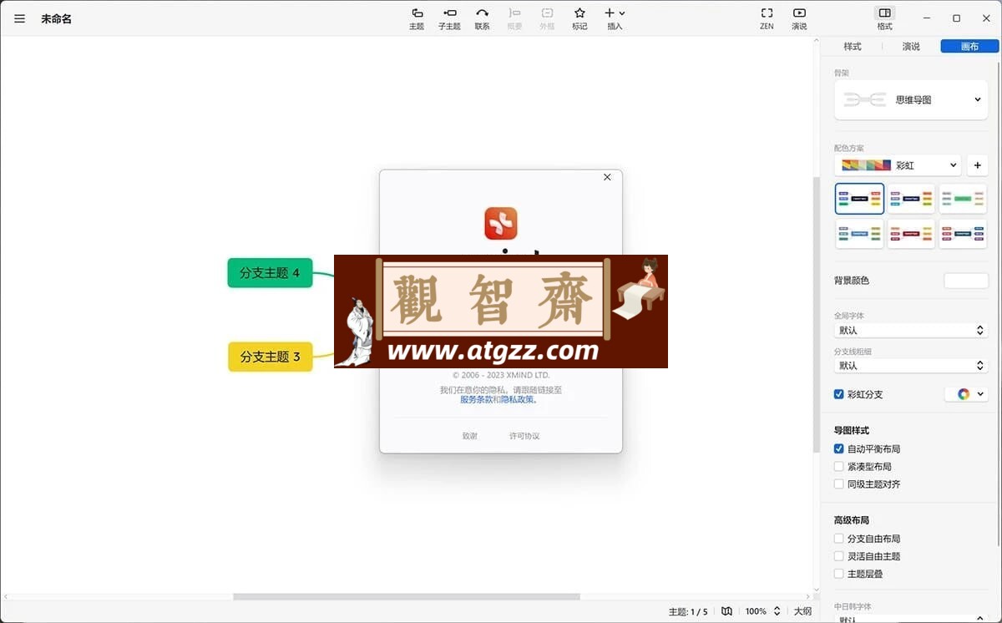Click the canvas horizontal scrollbar
The width and height of the screenshot is (1002, 623).
[406, 596]
